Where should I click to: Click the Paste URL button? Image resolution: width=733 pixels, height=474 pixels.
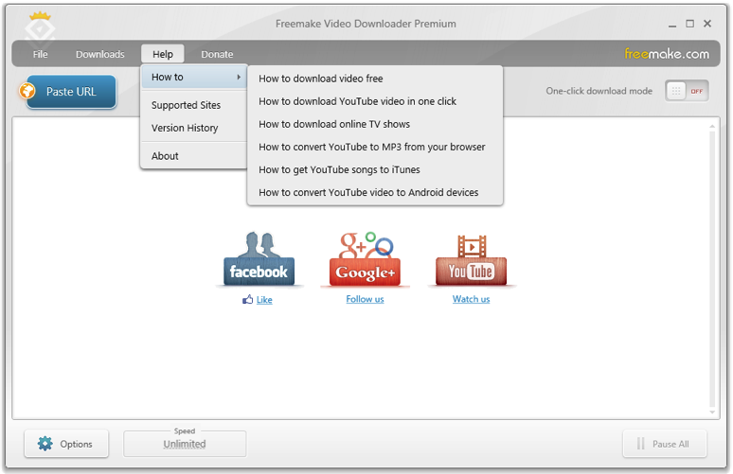pyautogui.click(x=70, y=92)
